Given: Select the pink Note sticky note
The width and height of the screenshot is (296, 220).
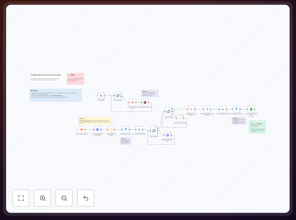Looking at the screenshot, I should [x=75, y=79].
